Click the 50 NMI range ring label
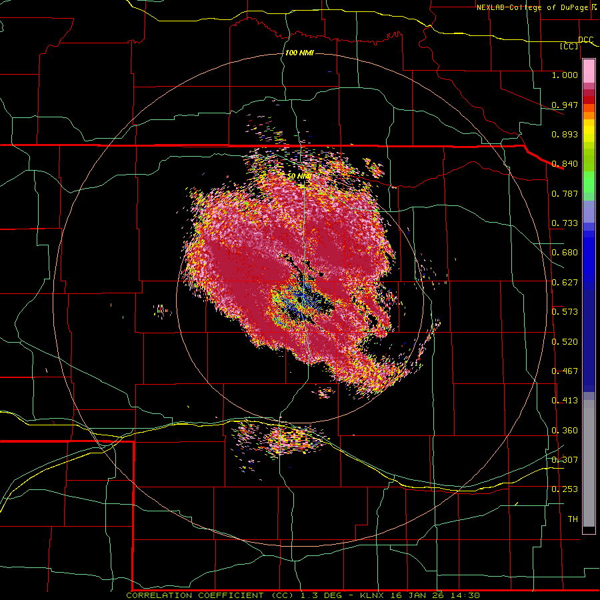This screenshot has height=600, width=600. tap(299, 177)
